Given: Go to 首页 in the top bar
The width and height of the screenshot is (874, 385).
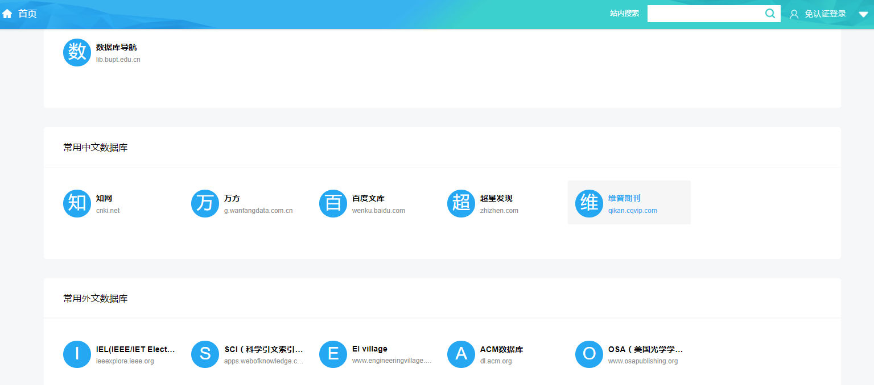Looking at the screenshot, I should pyautogui.click(x=27, y=14).
